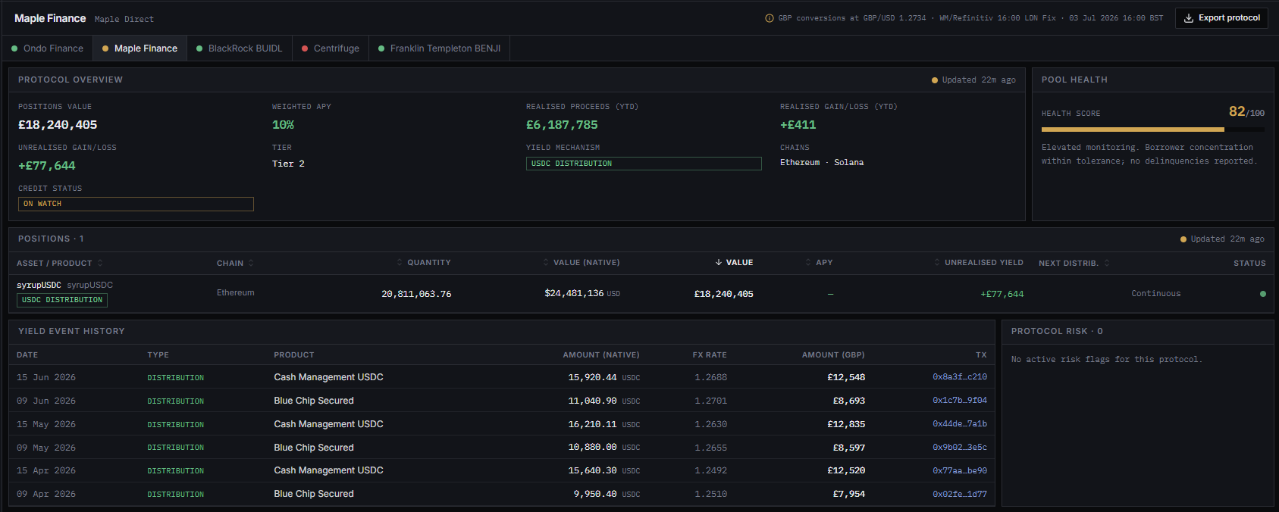
Task: Switch to the BlackRock BUIDL tab
Action: pyautogui.click(x=239, y=48)
